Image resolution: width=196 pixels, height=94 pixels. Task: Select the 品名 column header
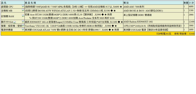[x=13, y=3]
